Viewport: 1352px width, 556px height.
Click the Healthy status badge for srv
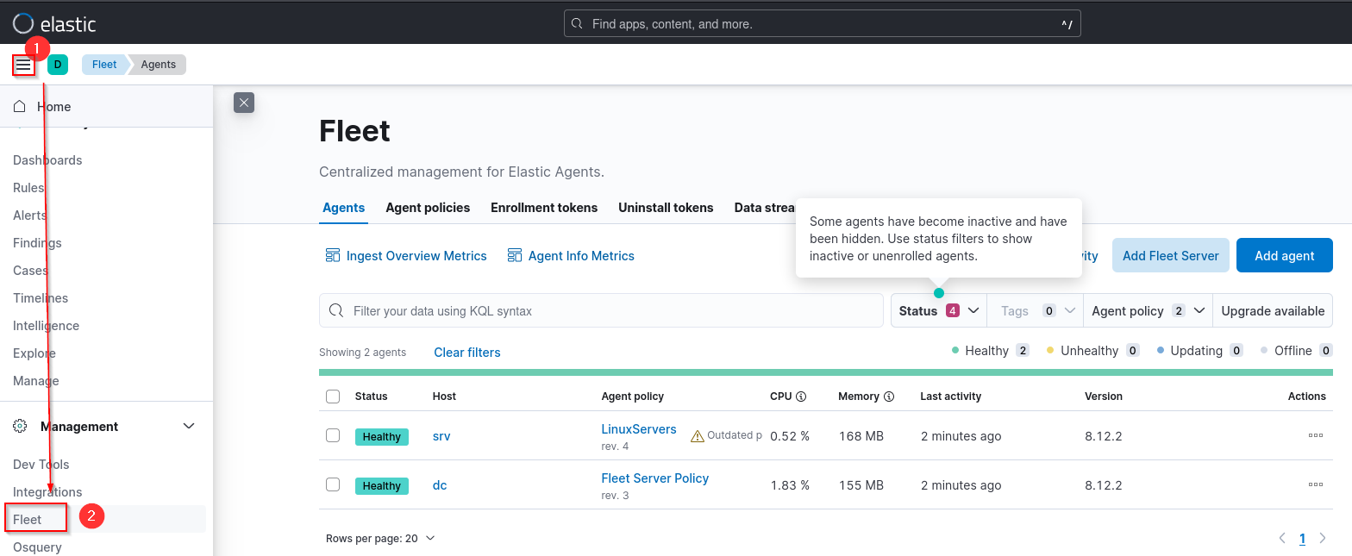point(382,437)
